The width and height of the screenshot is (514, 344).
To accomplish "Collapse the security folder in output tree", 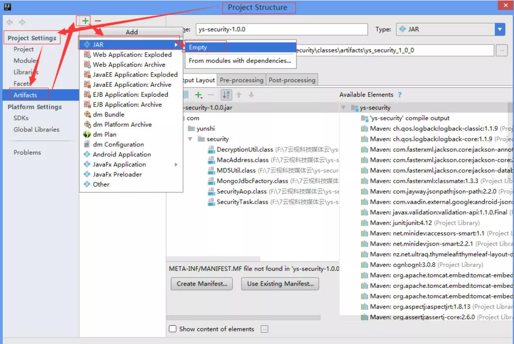I will coord(190,139).
